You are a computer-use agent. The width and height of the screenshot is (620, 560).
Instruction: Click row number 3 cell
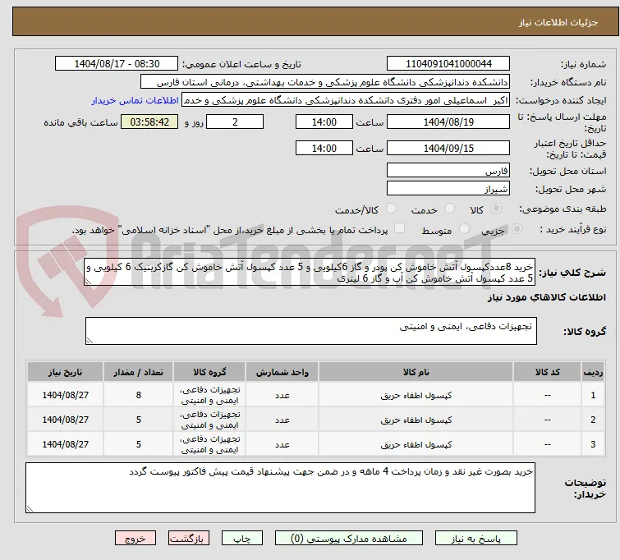tap(593, 444)
